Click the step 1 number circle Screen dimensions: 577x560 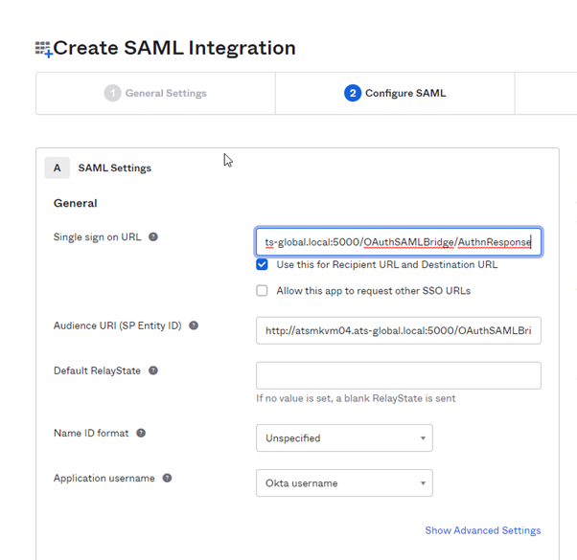pos(113,93)
